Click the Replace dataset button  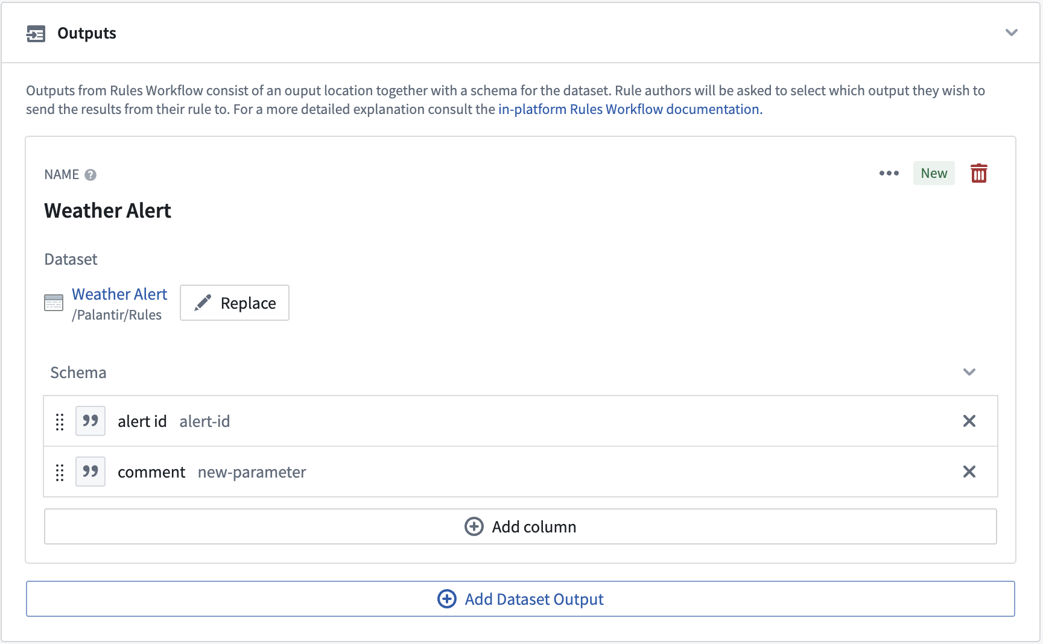235,303
